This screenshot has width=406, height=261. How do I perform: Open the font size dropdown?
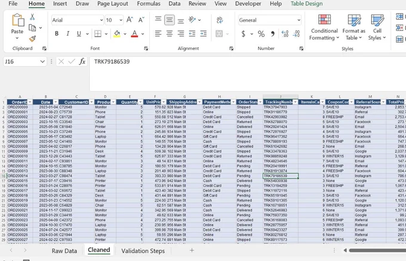(x=121, y=20)
